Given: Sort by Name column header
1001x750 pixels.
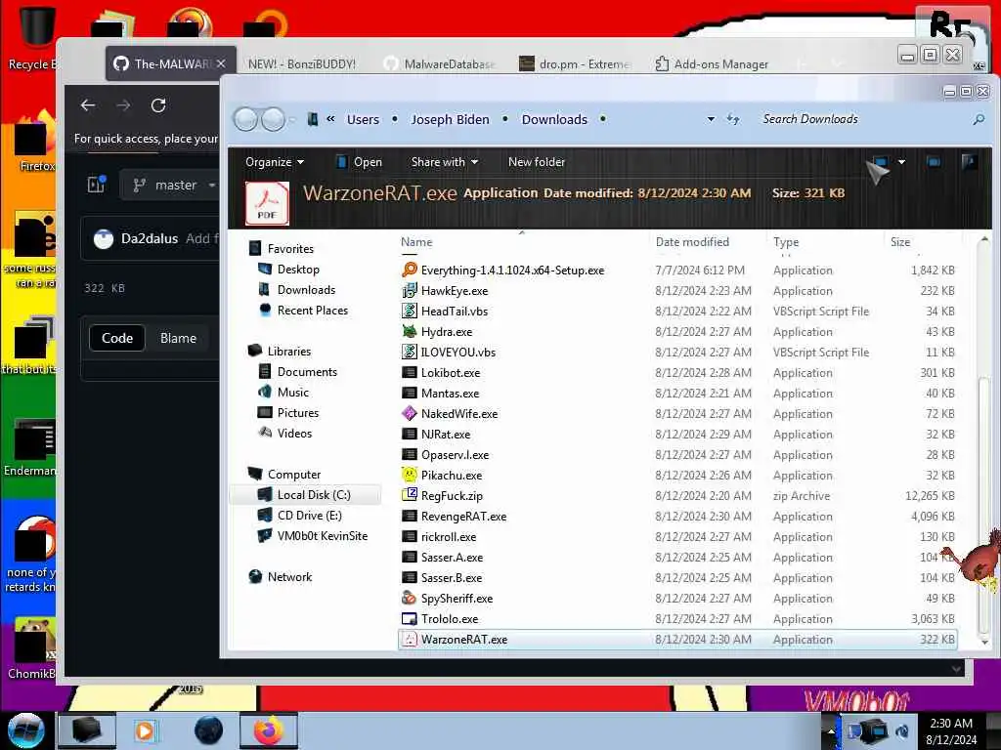Looking at the screenshot, I should [416, 242].
